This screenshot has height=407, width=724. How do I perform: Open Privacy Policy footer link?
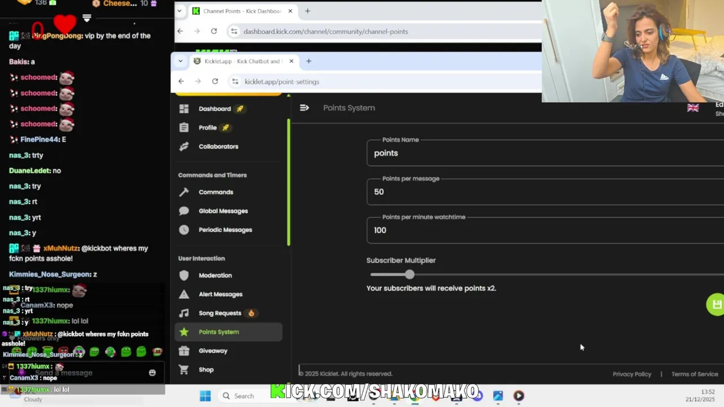(x=632, y=374)
